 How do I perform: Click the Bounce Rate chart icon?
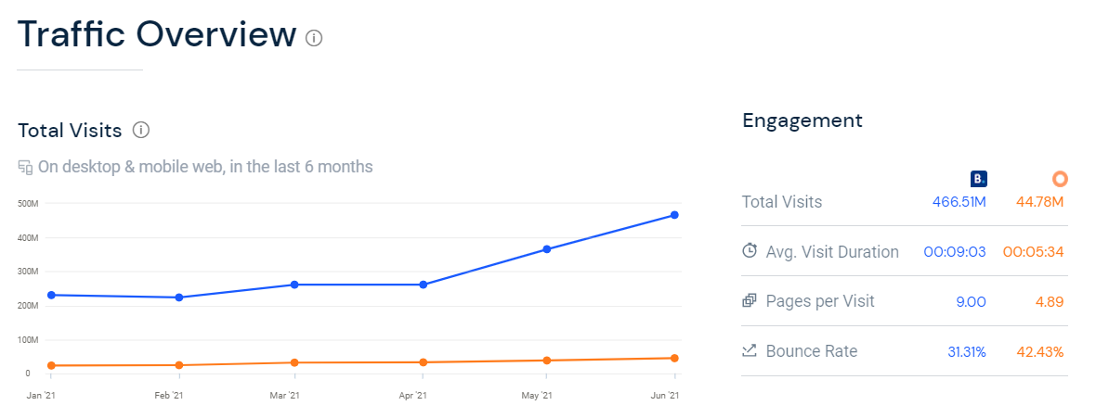pyautogui.click(x=750, y=351)
